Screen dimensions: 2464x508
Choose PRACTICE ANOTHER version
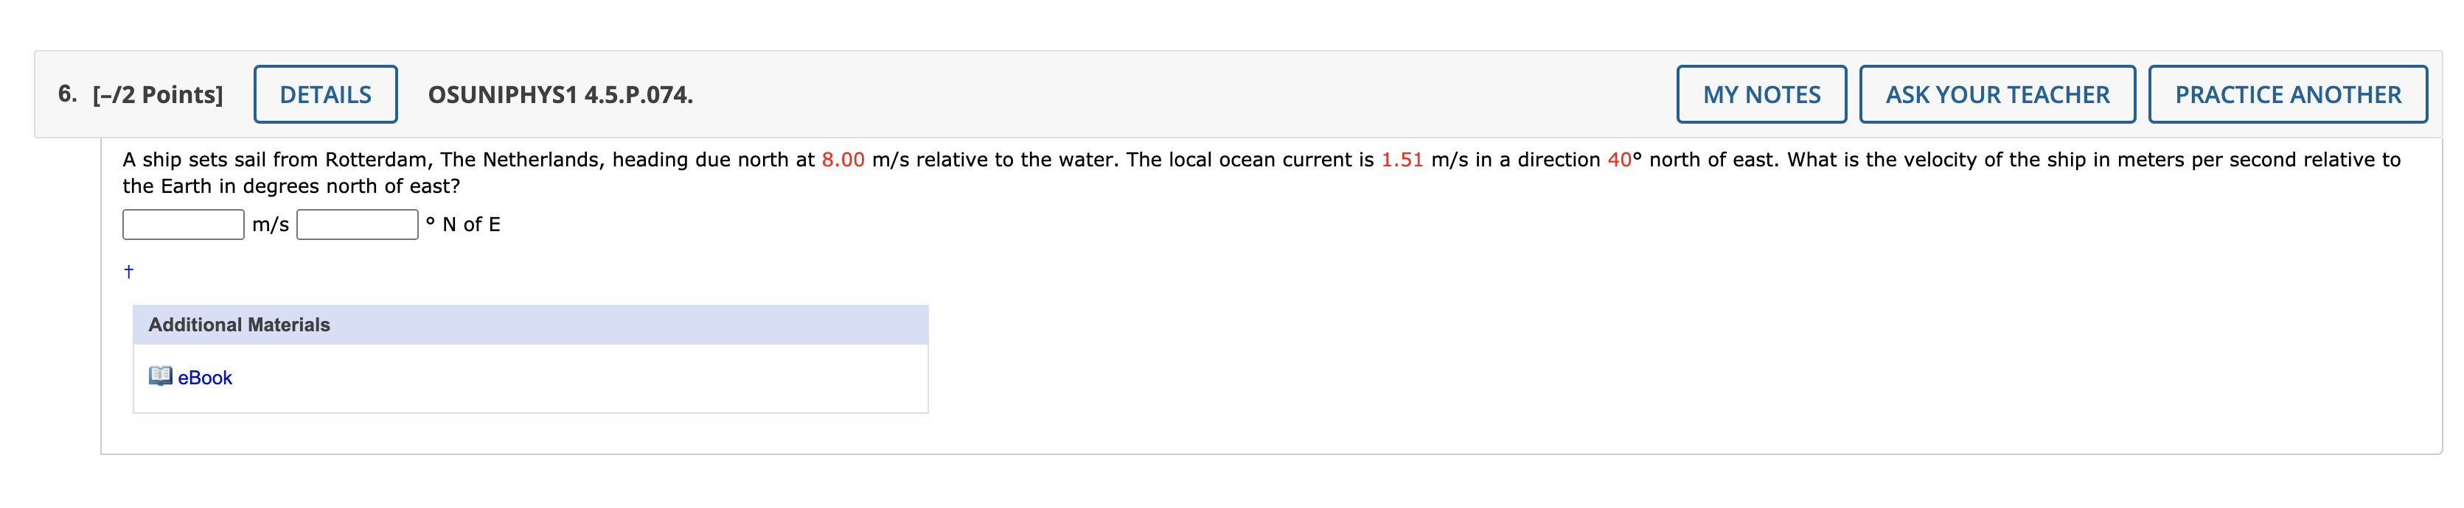click(2287, 94)
